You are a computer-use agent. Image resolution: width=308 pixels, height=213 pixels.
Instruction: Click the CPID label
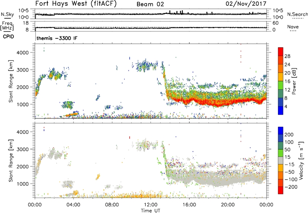point(8,37)
